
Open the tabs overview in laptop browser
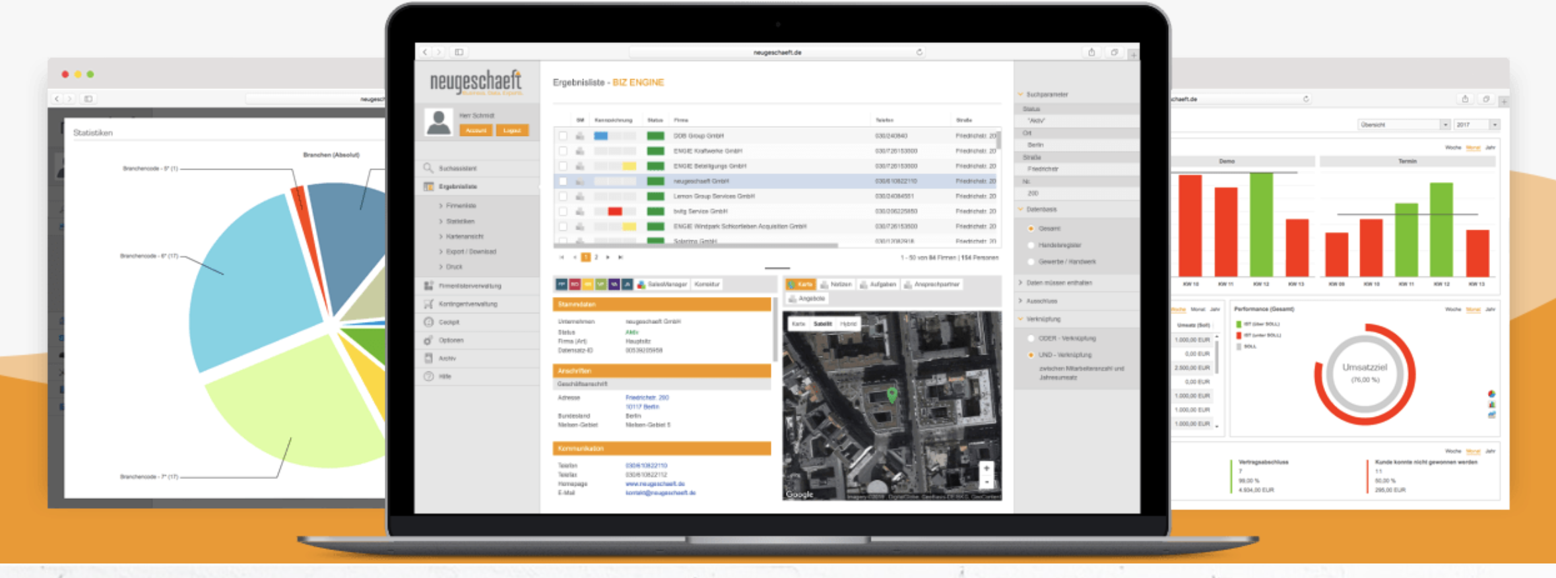[1114, 52]
